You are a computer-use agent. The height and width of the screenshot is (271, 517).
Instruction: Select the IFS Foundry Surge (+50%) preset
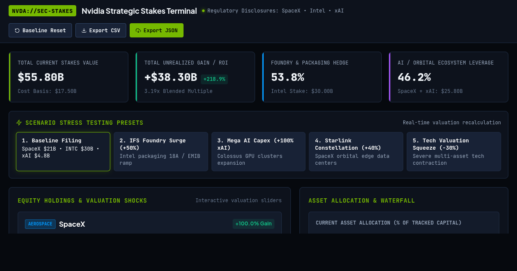[161, 151]
